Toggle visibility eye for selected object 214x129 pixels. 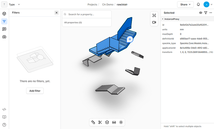coord(201,13)
